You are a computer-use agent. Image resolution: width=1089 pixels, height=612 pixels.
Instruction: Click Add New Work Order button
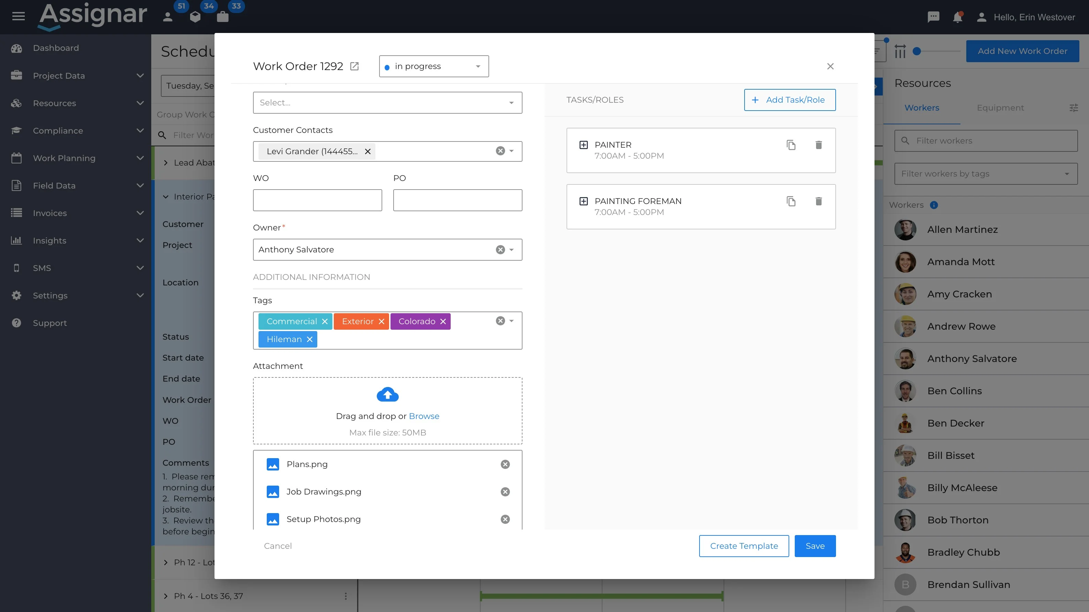pos(1022,51)
